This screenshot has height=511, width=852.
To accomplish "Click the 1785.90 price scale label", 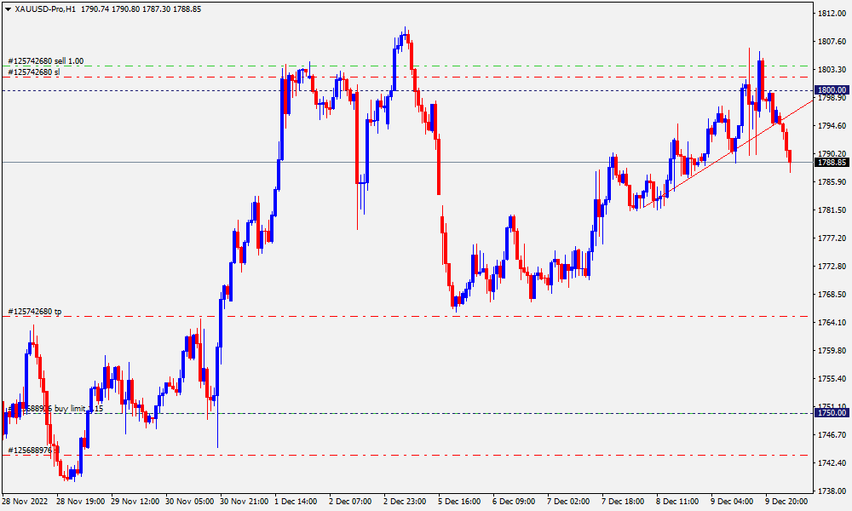I will point(832,182).
